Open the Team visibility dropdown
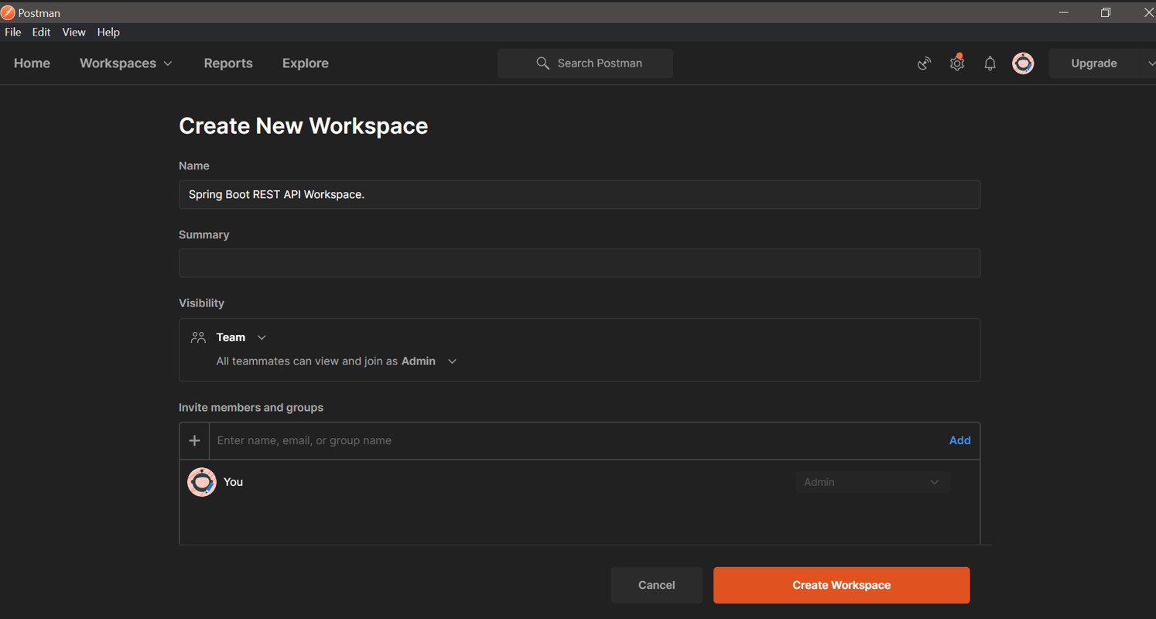1156x619 pixels. (x=241, y=337)
